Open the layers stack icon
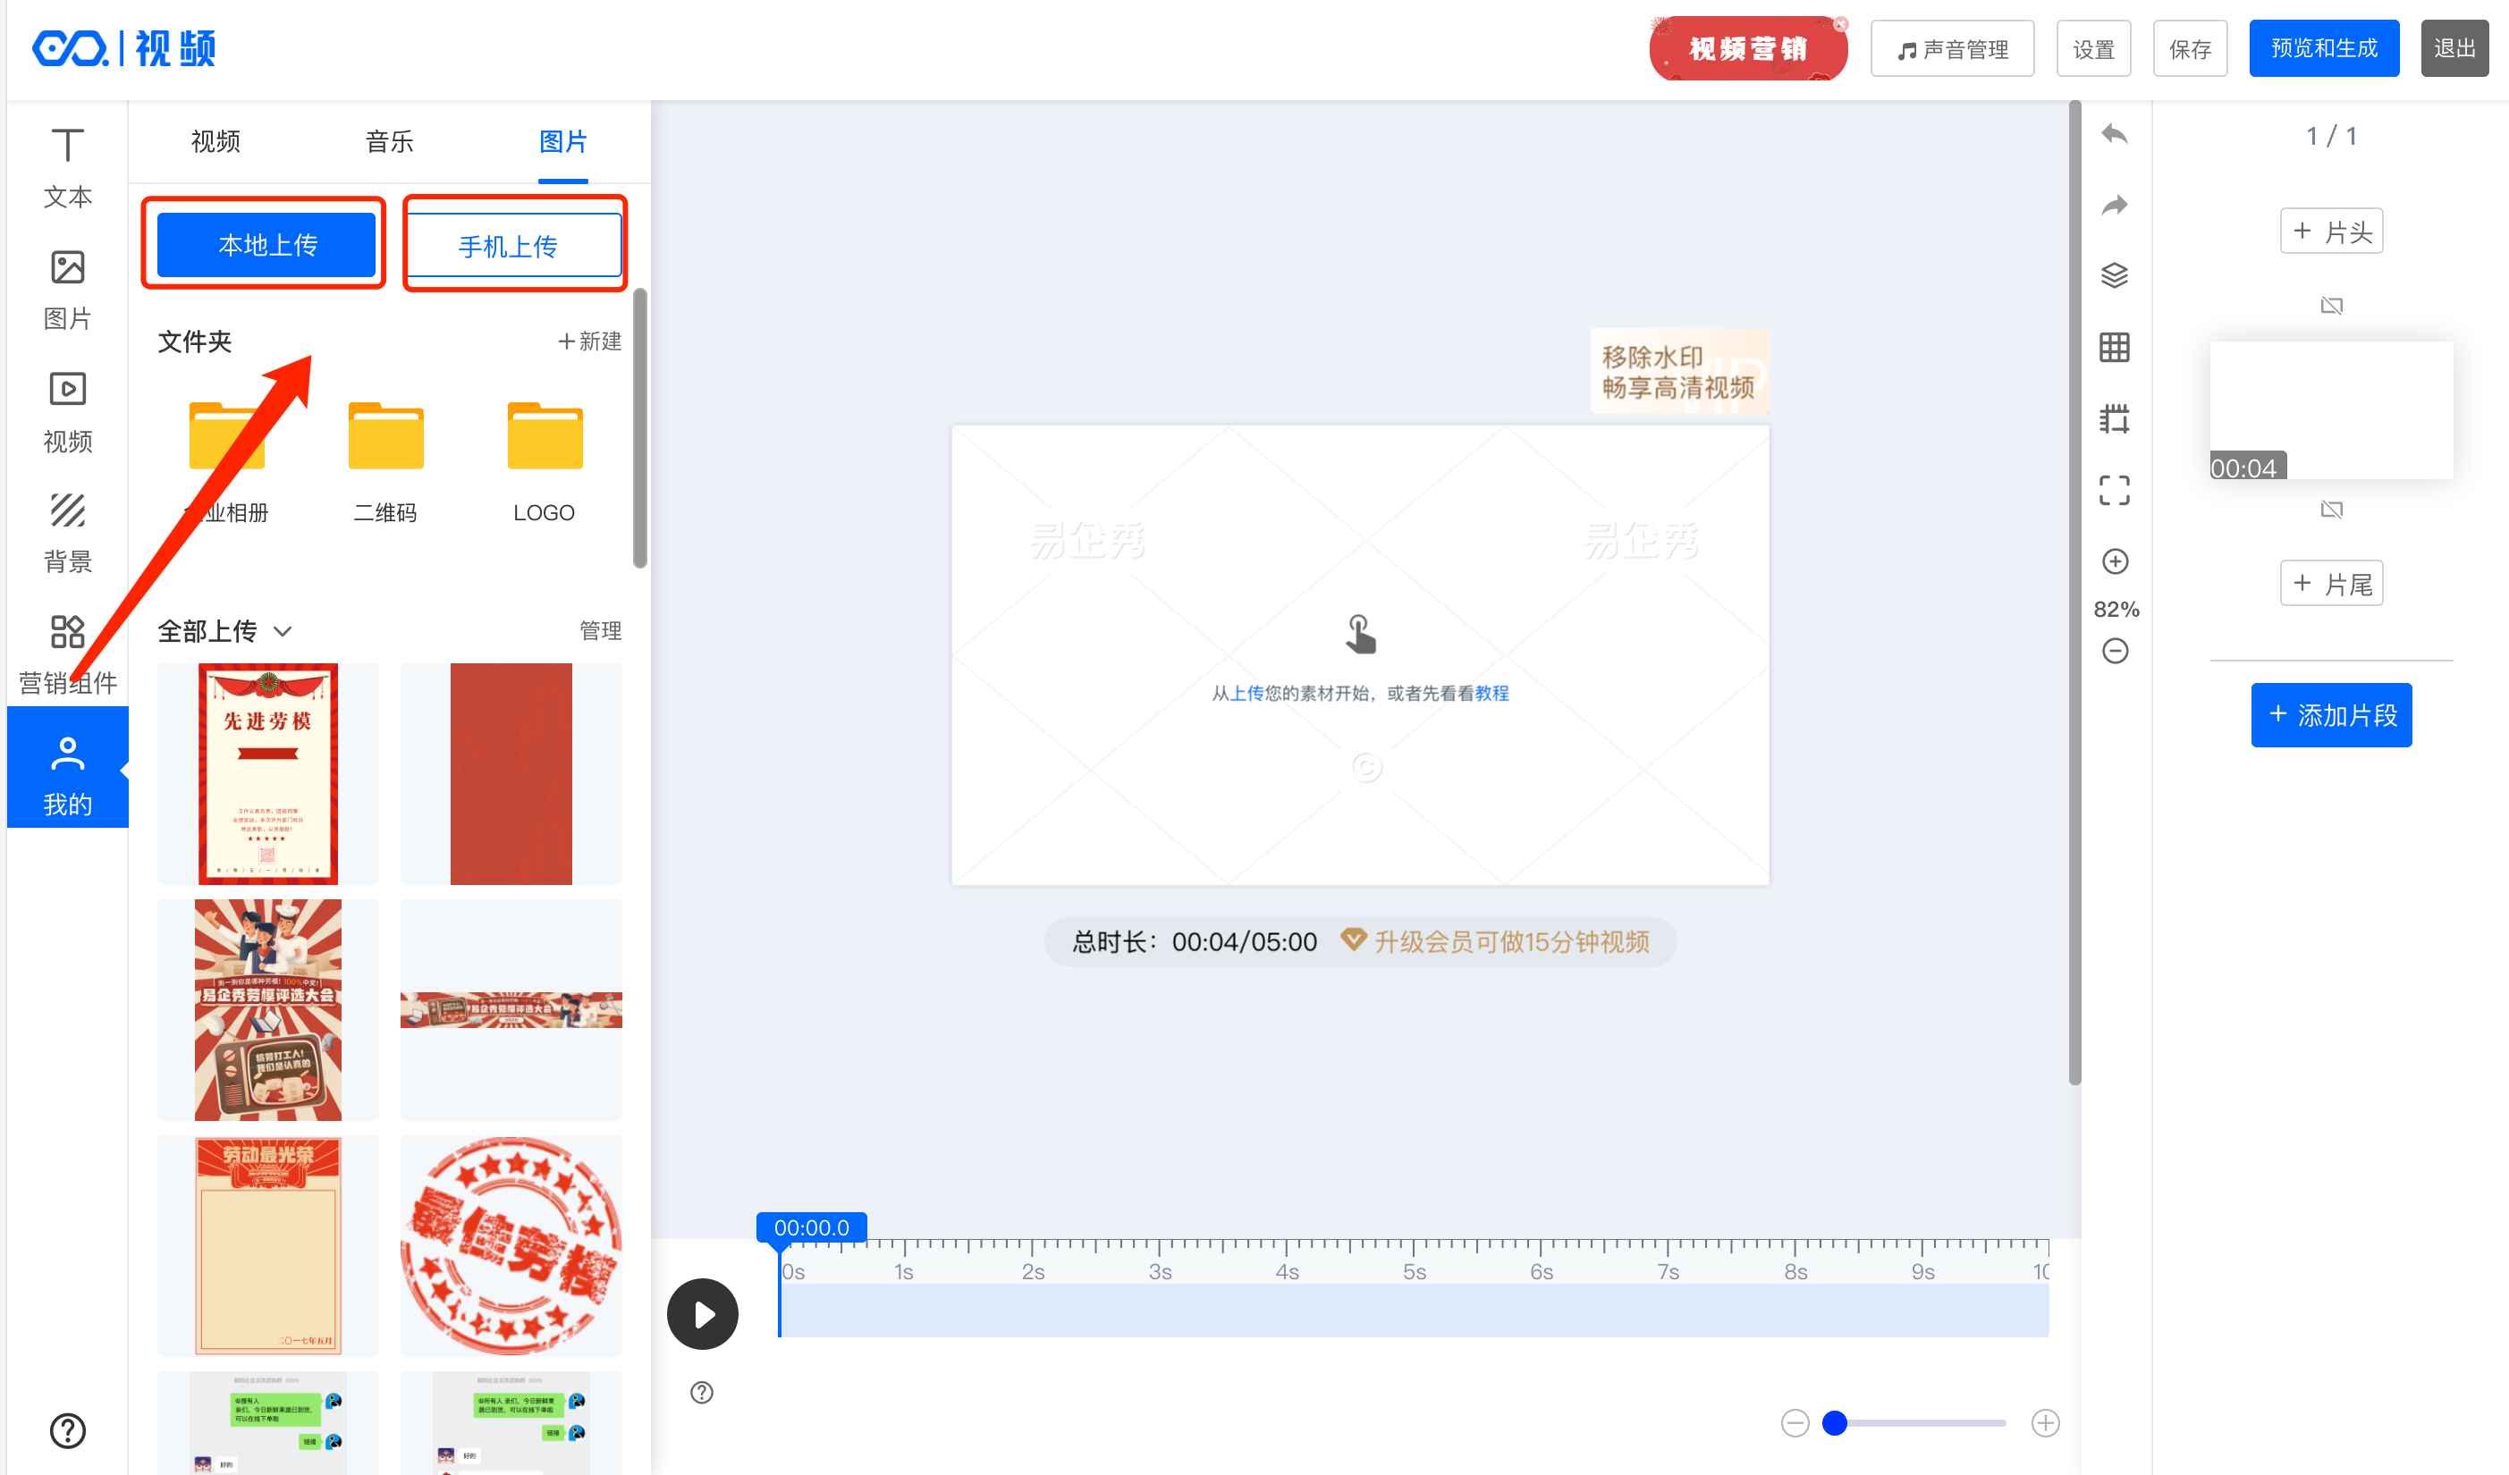The height and width of the screenshot is (1475, 2509). point(2114,275)
